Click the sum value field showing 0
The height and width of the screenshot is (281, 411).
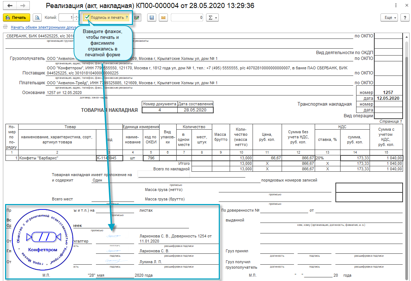187,17
